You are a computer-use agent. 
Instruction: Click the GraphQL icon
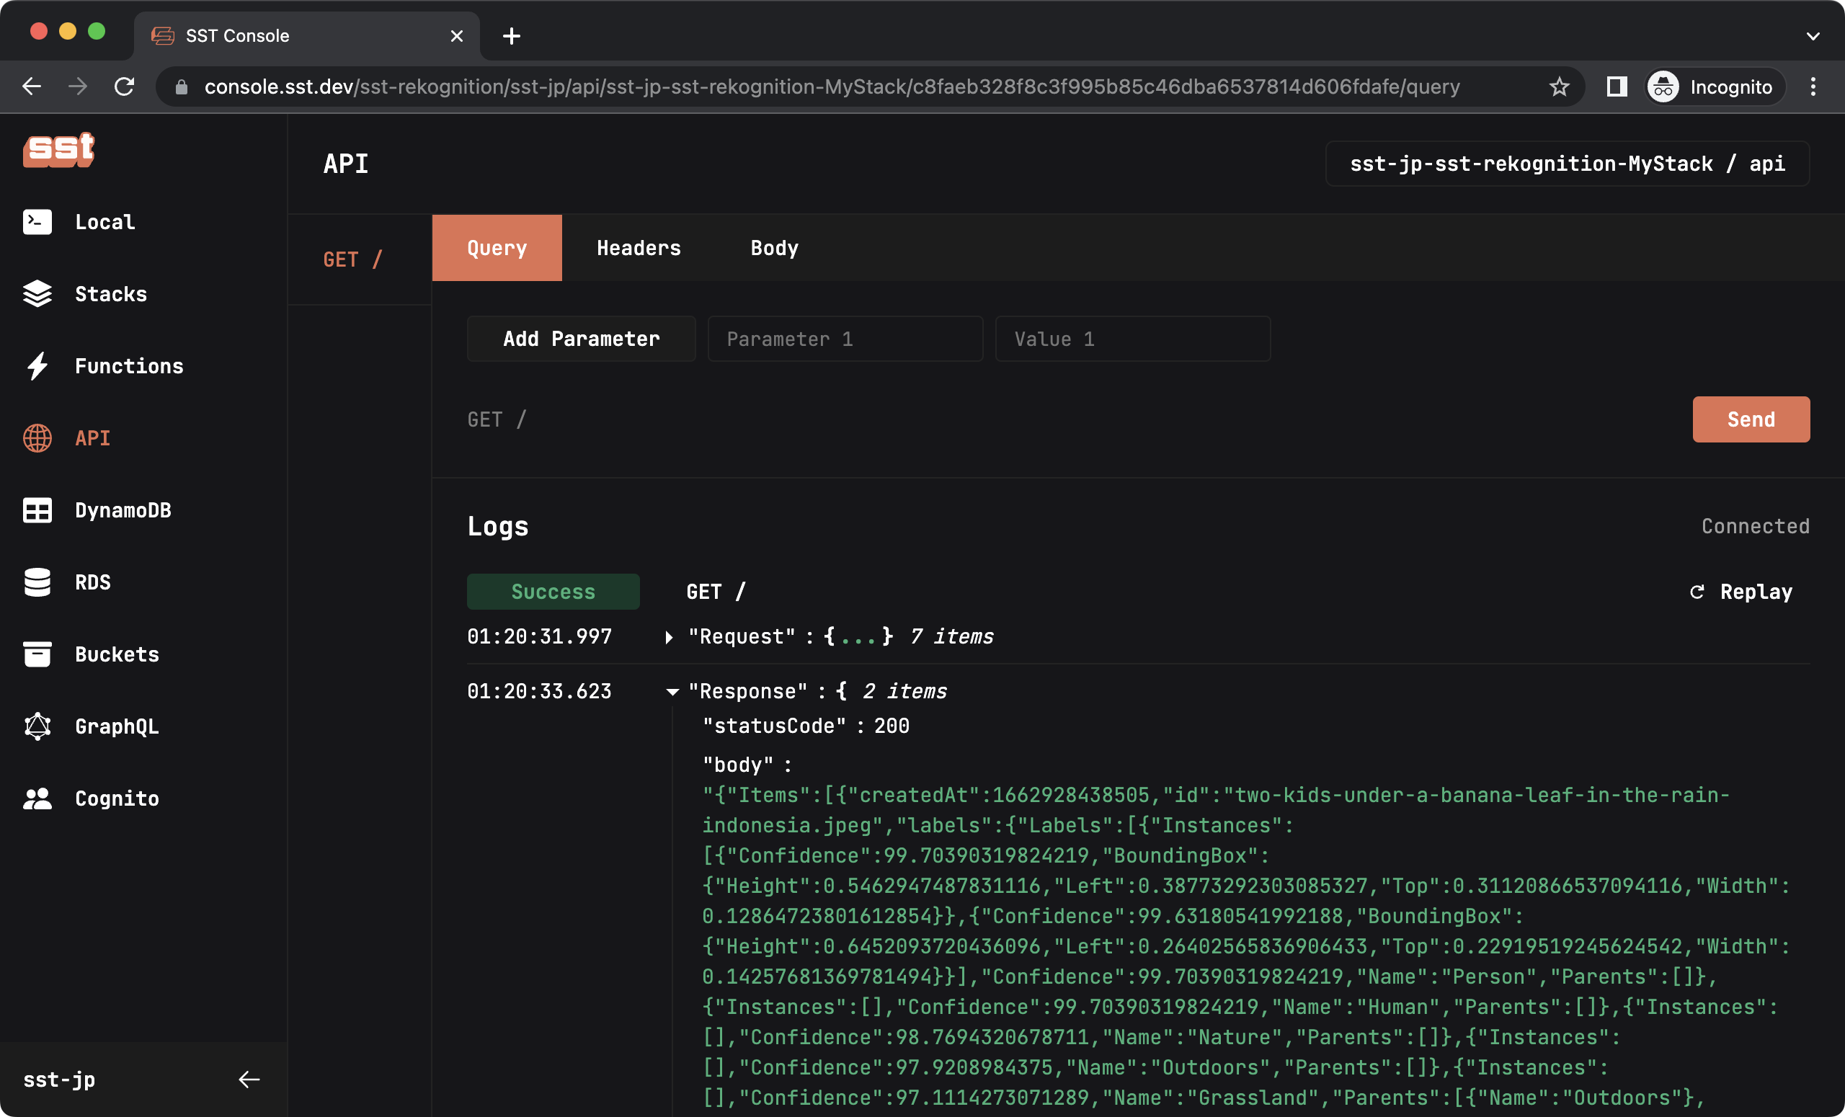tap(37, 726)
